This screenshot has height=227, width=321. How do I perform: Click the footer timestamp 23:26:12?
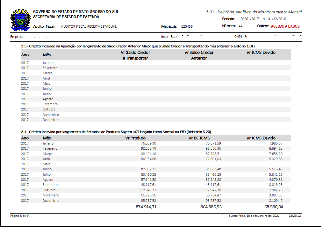pyautogui.click(x=295, y=216)
